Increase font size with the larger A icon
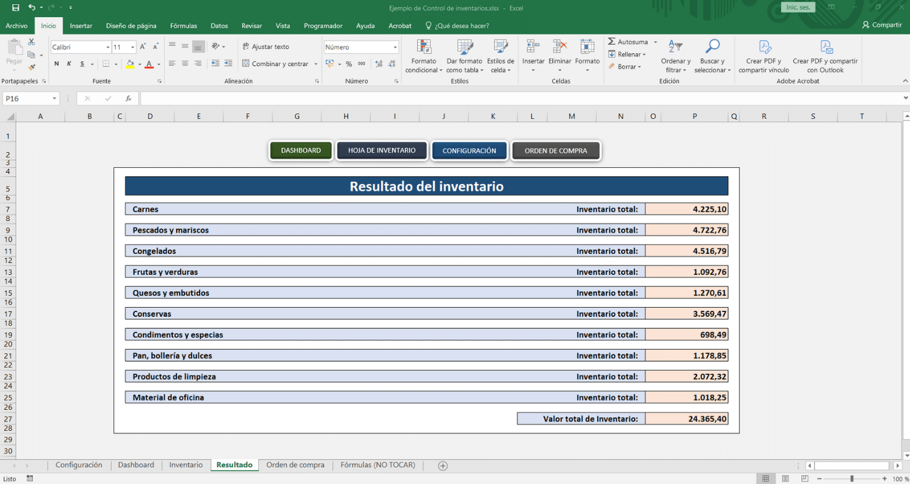The height and width of the screenshot is (484, 910). coord(143,47)
